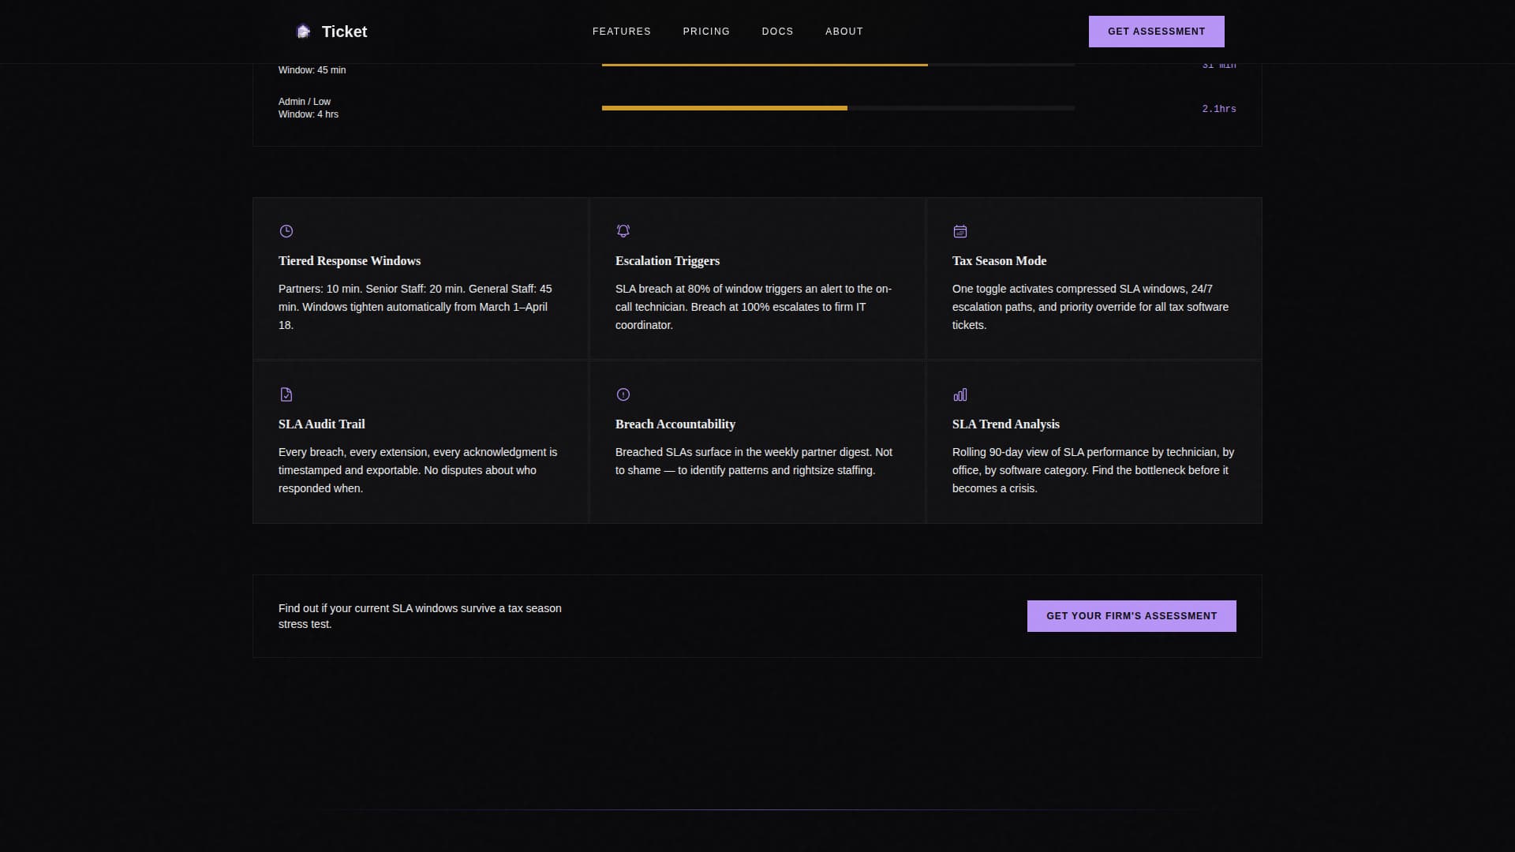Screen dimensions: 1515x852
Task: Click the 31 min metric label
Action: 1218,65
